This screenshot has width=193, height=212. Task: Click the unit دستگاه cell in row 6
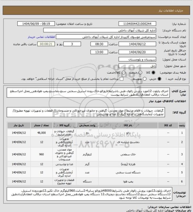click(x=87, y=181)
